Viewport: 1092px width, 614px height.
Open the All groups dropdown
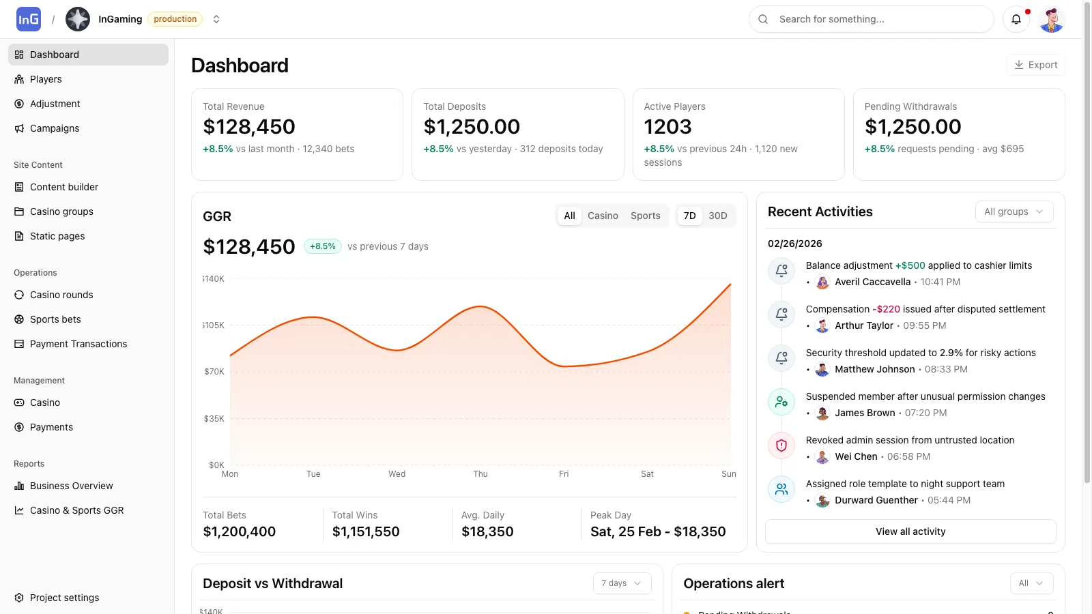click(1014, 211)
